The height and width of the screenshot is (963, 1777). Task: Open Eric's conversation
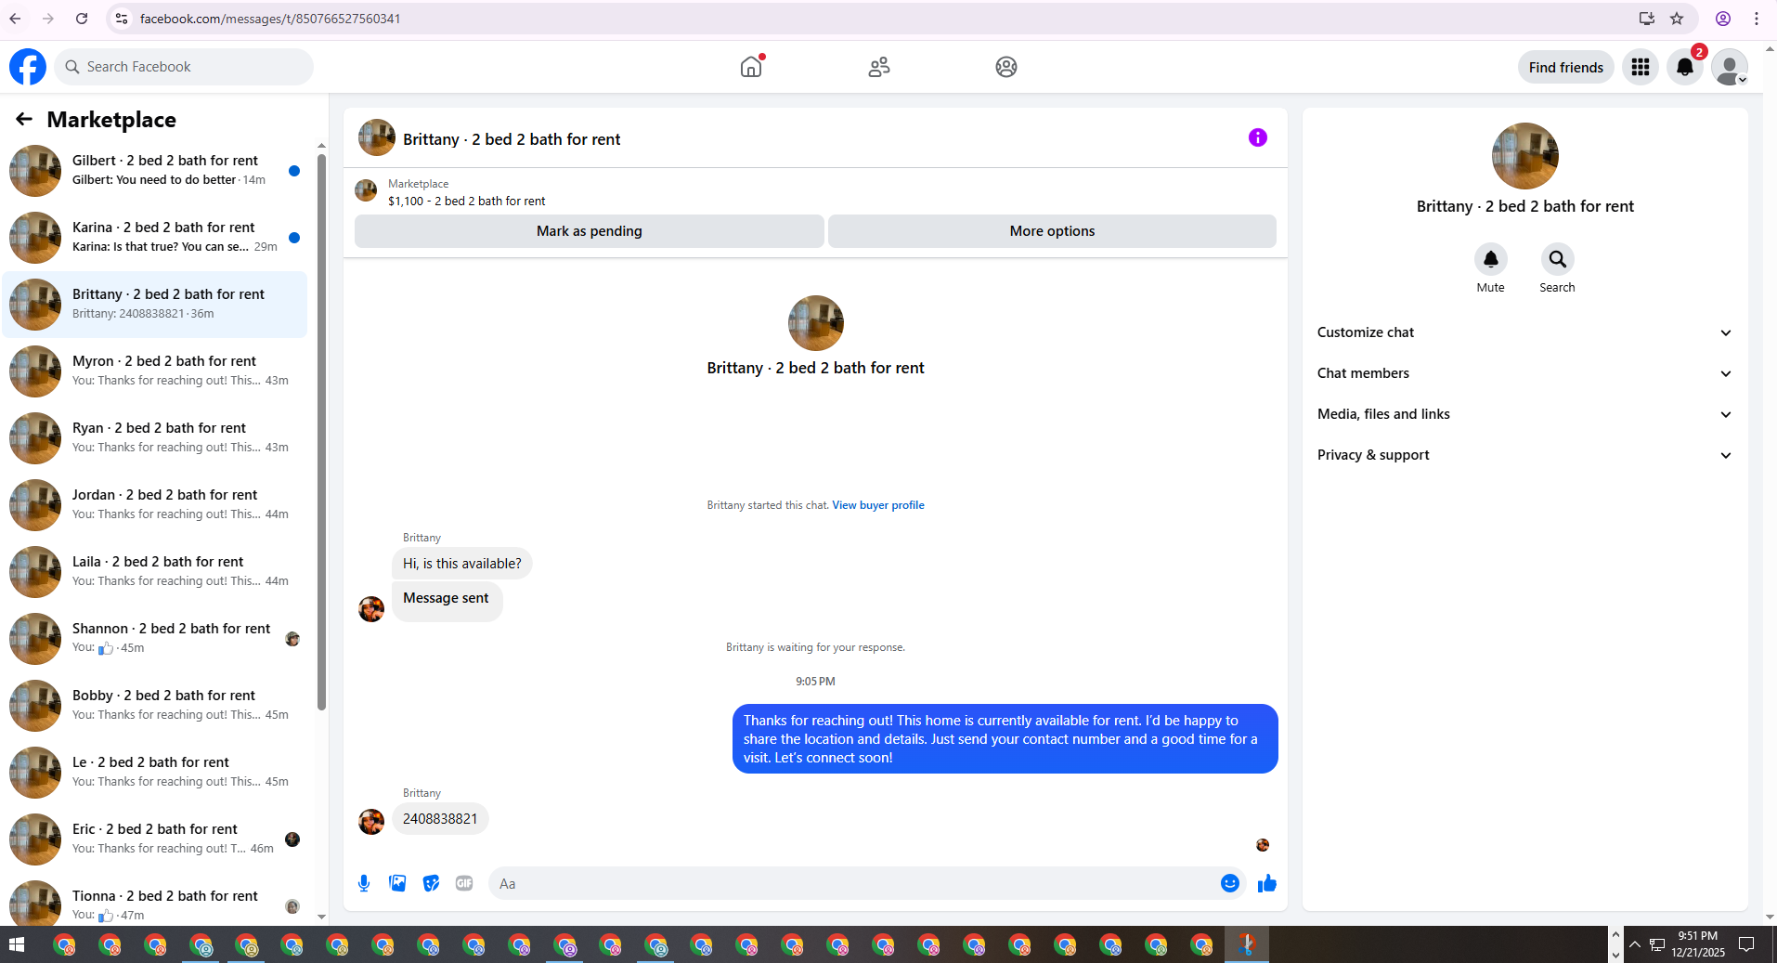155,839
